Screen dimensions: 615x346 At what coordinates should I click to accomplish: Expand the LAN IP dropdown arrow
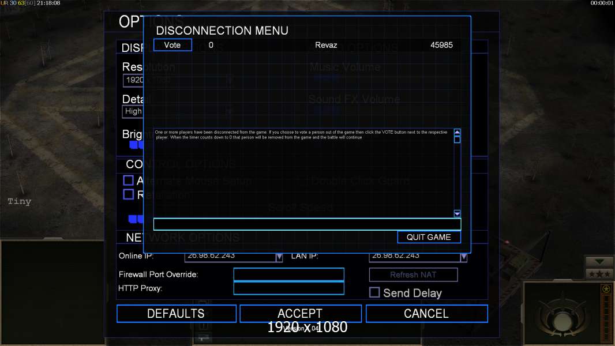(x=464, y=257)
